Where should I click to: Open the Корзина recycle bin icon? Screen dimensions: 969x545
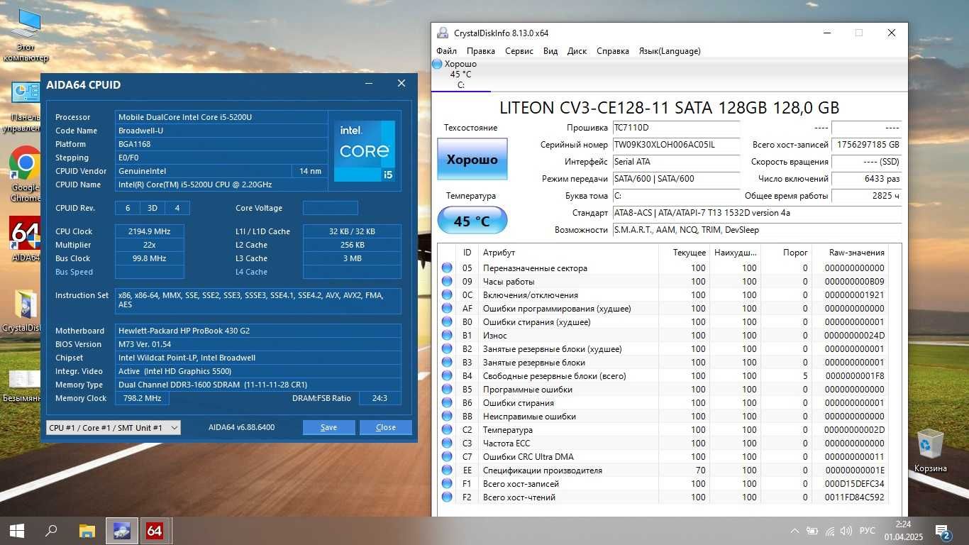coord(930,451)
